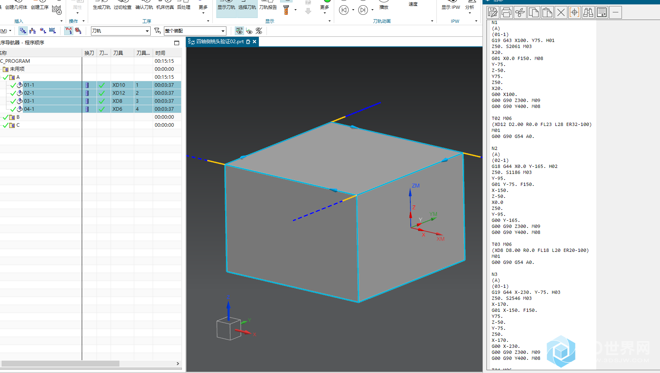Click the detach icon on the file tab

pyautogui.click(x=248, y=42)
